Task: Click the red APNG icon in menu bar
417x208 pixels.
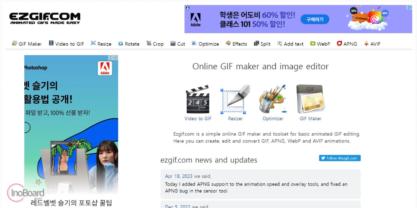Action: pos(339,43)
